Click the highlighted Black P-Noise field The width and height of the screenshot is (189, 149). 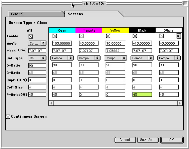click(x=142, y=94)
